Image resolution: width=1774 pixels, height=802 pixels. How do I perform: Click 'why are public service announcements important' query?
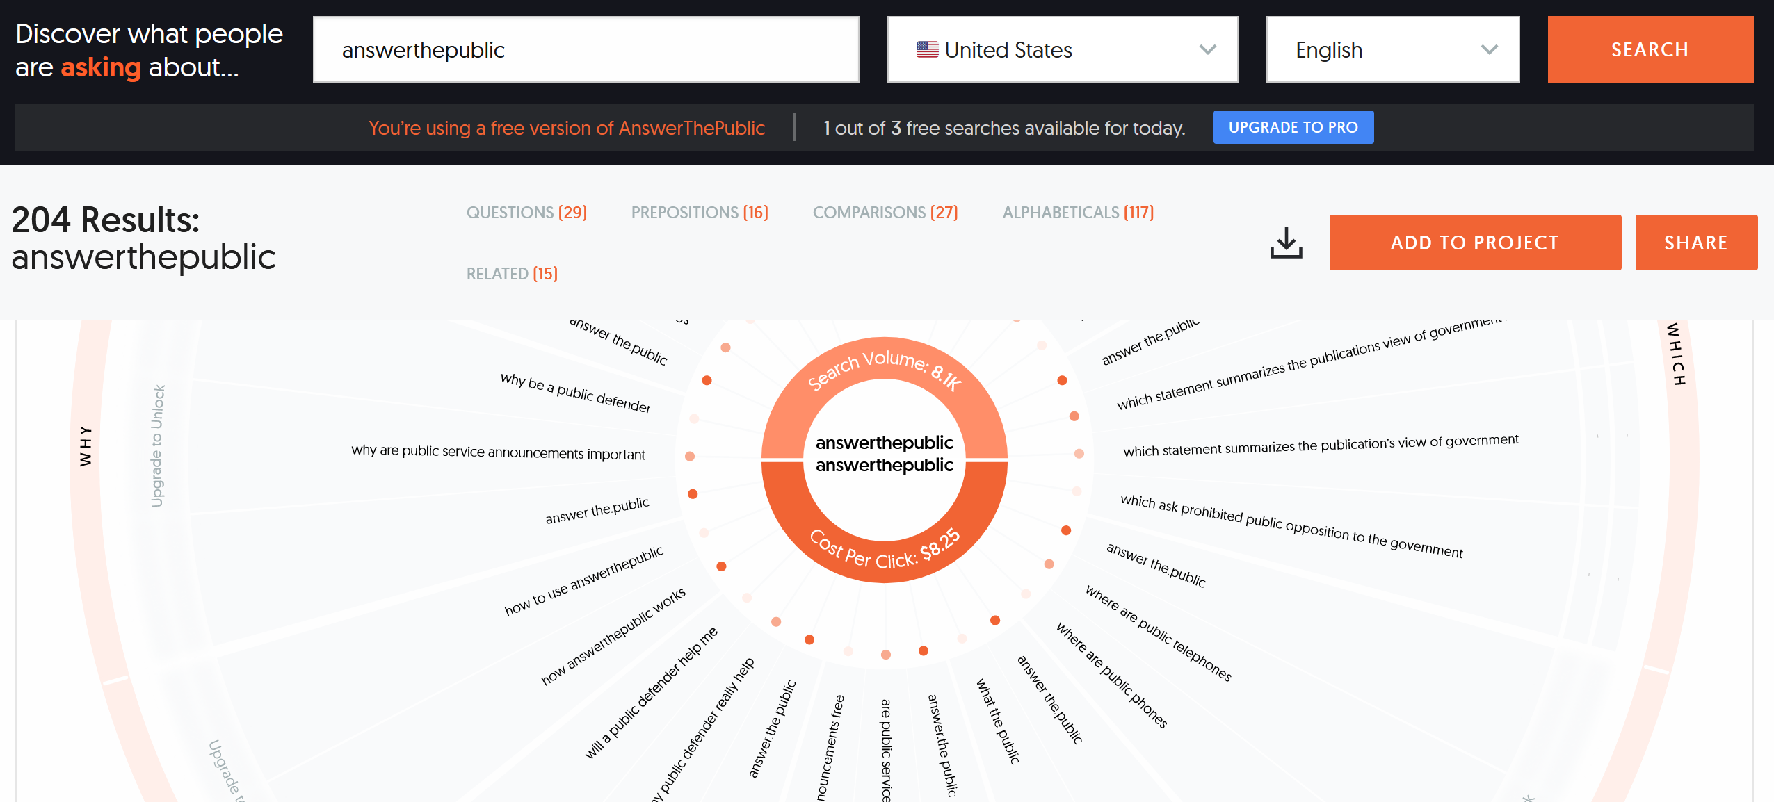(x=498, y=452)
